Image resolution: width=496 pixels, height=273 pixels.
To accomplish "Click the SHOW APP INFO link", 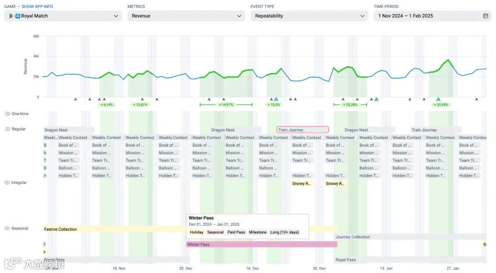I will click(37, 6).
